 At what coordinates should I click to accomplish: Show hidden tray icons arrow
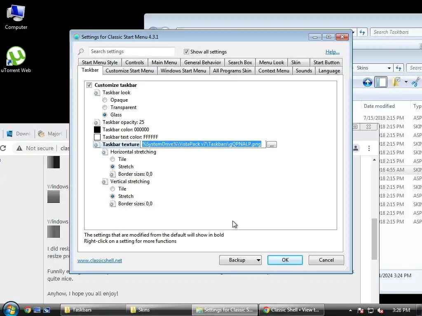tap(350, 310)
